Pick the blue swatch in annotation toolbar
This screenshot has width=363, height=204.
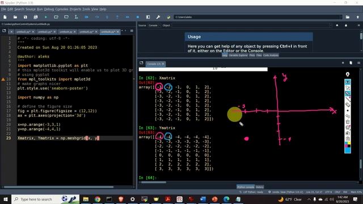pyautogui.click(x=348, y=150)
